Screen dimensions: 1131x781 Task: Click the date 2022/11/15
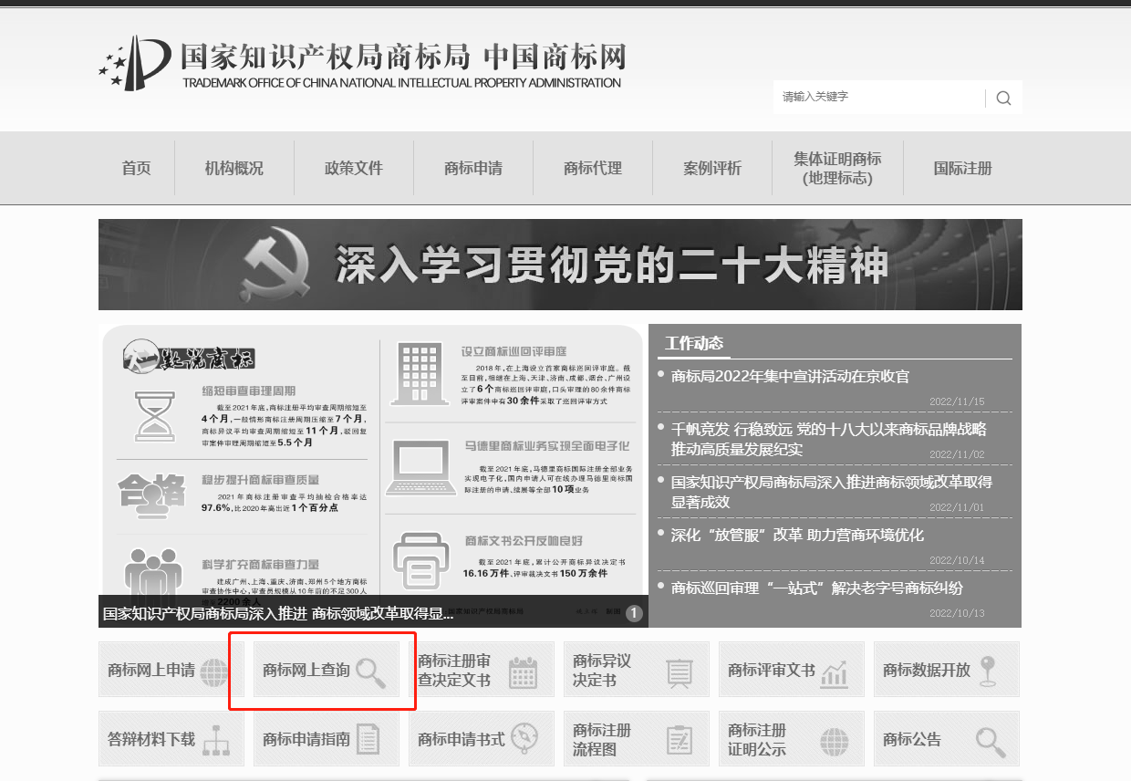coord(957,401)
